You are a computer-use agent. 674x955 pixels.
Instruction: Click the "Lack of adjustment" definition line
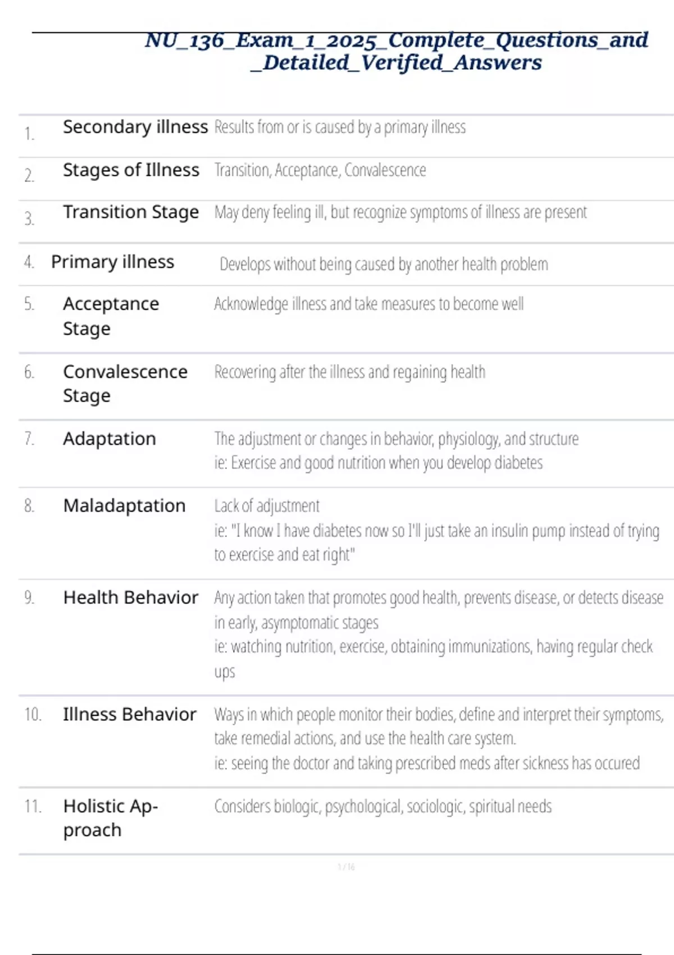tap(267, 506)
